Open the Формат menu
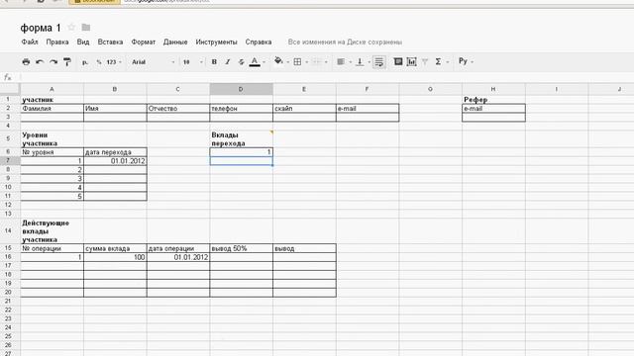634x356 pixels. tap(143, 42)
